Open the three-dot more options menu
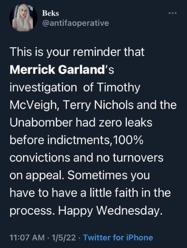Screen dimensions: 187x248 pyautogui.click(x=173, y=13)
